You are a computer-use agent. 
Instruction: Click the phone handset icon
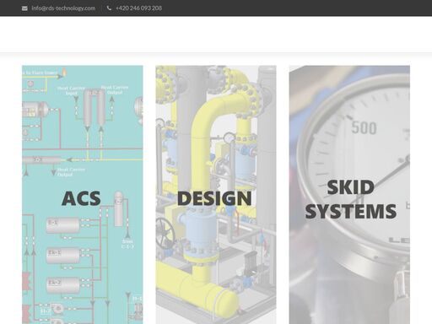tap(109, 8)
